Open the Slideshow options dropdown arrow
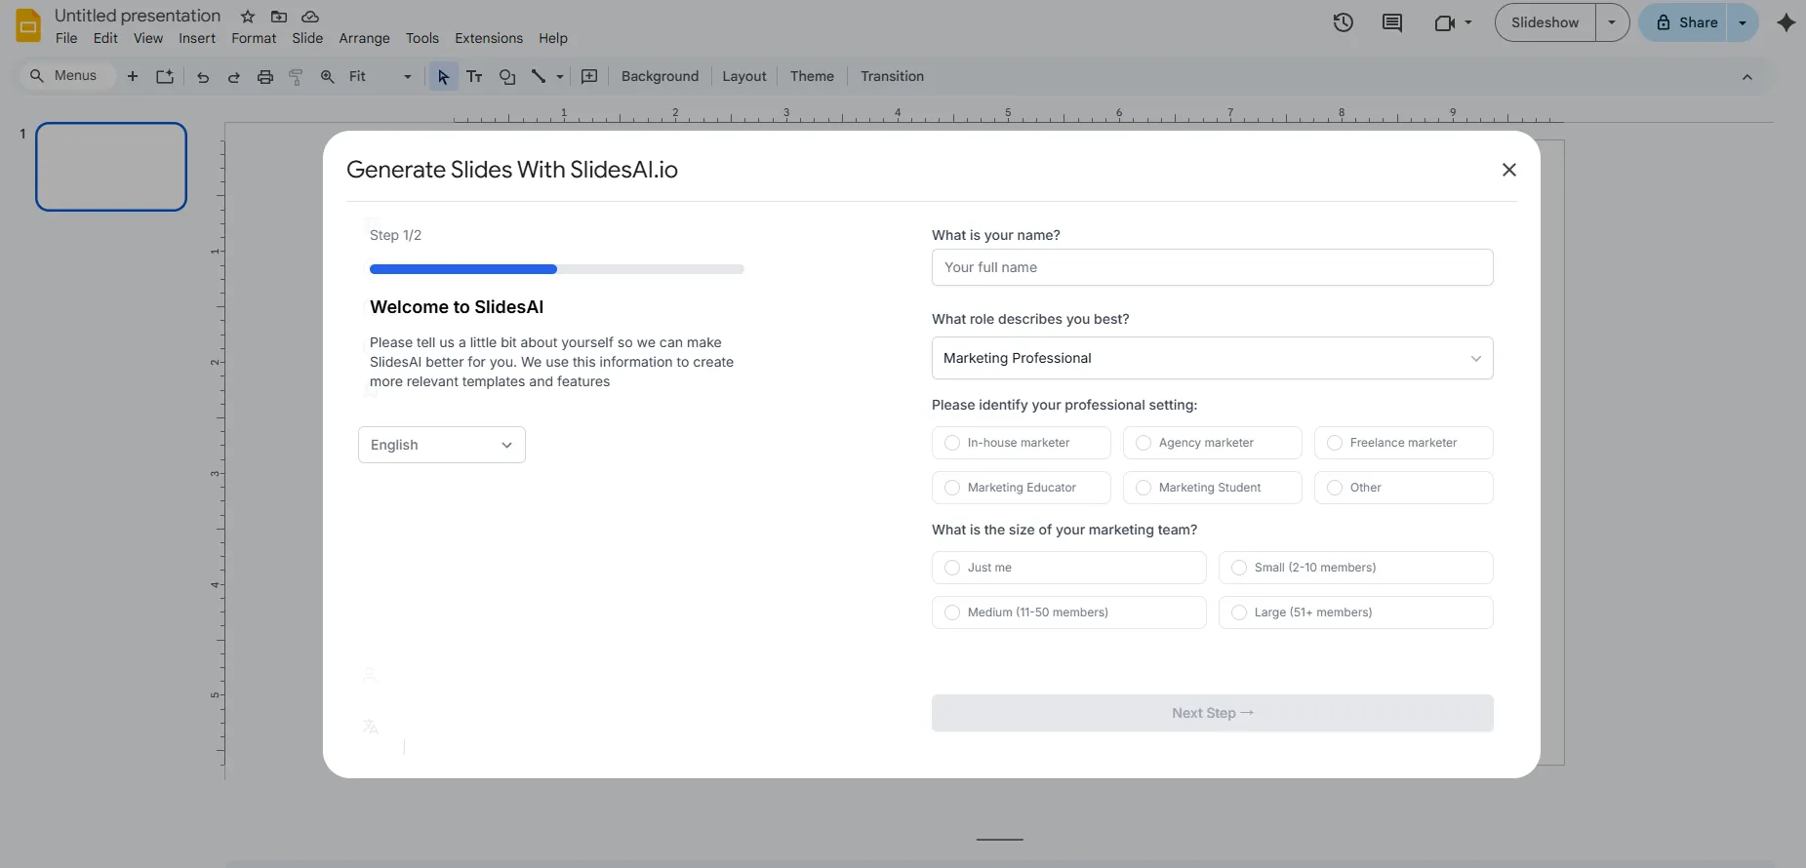1806x868 pixels. click(x=1612, y=22)
